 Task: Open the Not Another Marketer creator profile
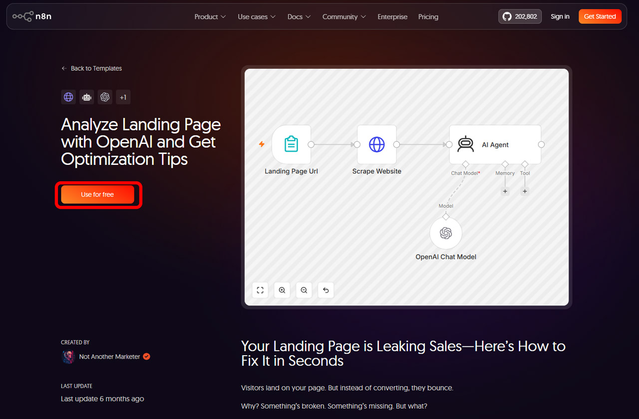(x=110, y=357)
